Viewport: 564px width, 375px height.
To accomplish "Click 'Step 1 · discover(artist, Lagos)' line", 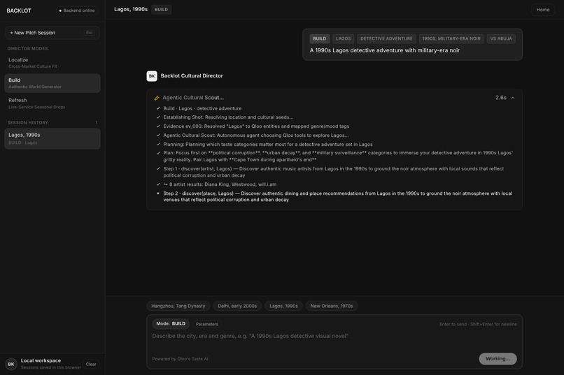I will coord(334,172).
